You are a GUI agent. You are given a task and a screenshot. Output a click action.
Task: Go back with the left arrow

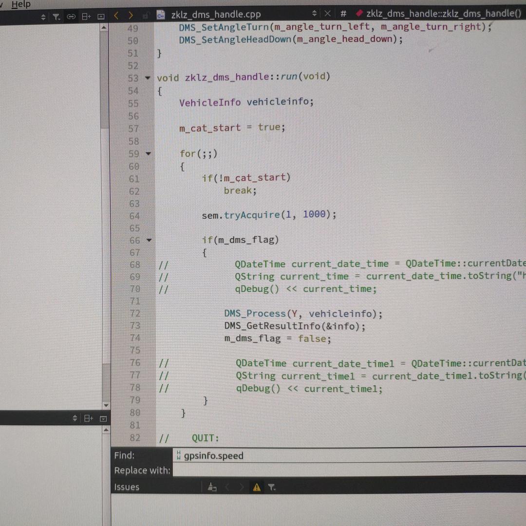[116, 16]
